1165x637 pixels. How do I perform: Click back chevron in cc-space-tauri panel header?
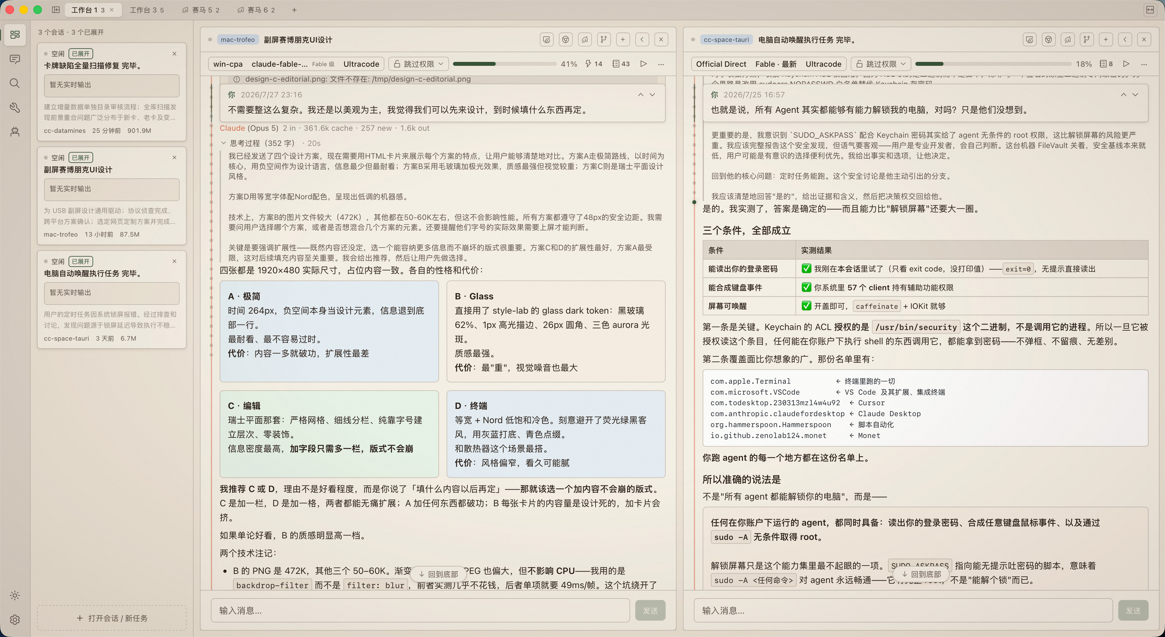(1125, 40)
